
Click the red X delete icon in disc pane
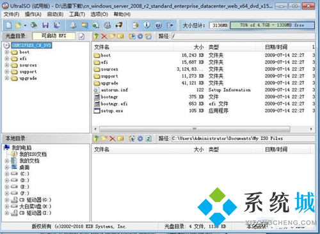(x=104, y=36)
